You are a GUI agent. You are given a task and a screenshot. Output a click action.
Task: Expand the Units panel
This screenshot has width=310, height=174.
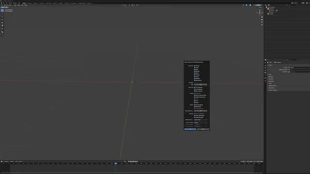tap(270, 74)
